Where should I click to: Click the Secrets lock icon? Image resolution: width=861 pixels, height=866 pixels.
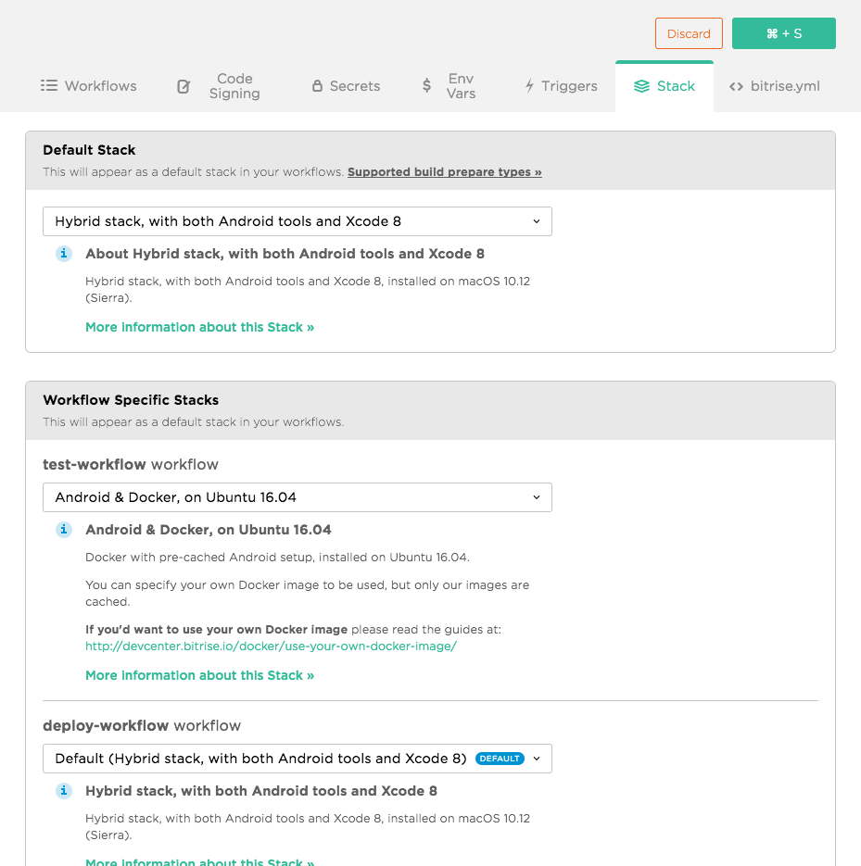click(x=317, y=85)
